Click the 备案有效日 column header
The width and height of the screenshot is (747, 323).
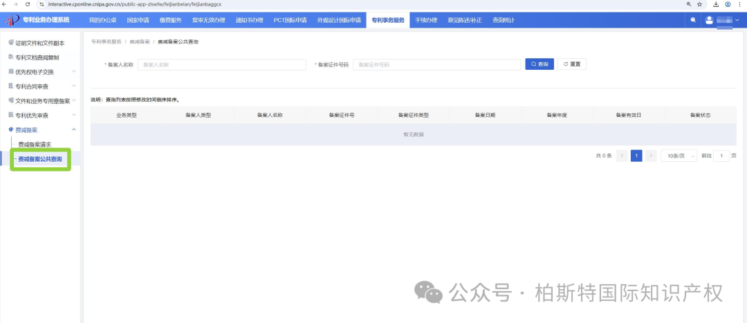tap(628, 116)
